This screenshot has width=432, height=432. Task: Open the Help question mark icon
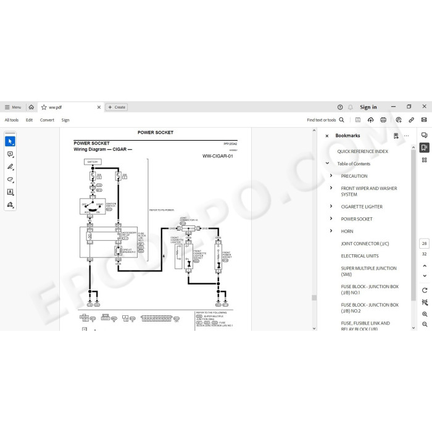340,107
